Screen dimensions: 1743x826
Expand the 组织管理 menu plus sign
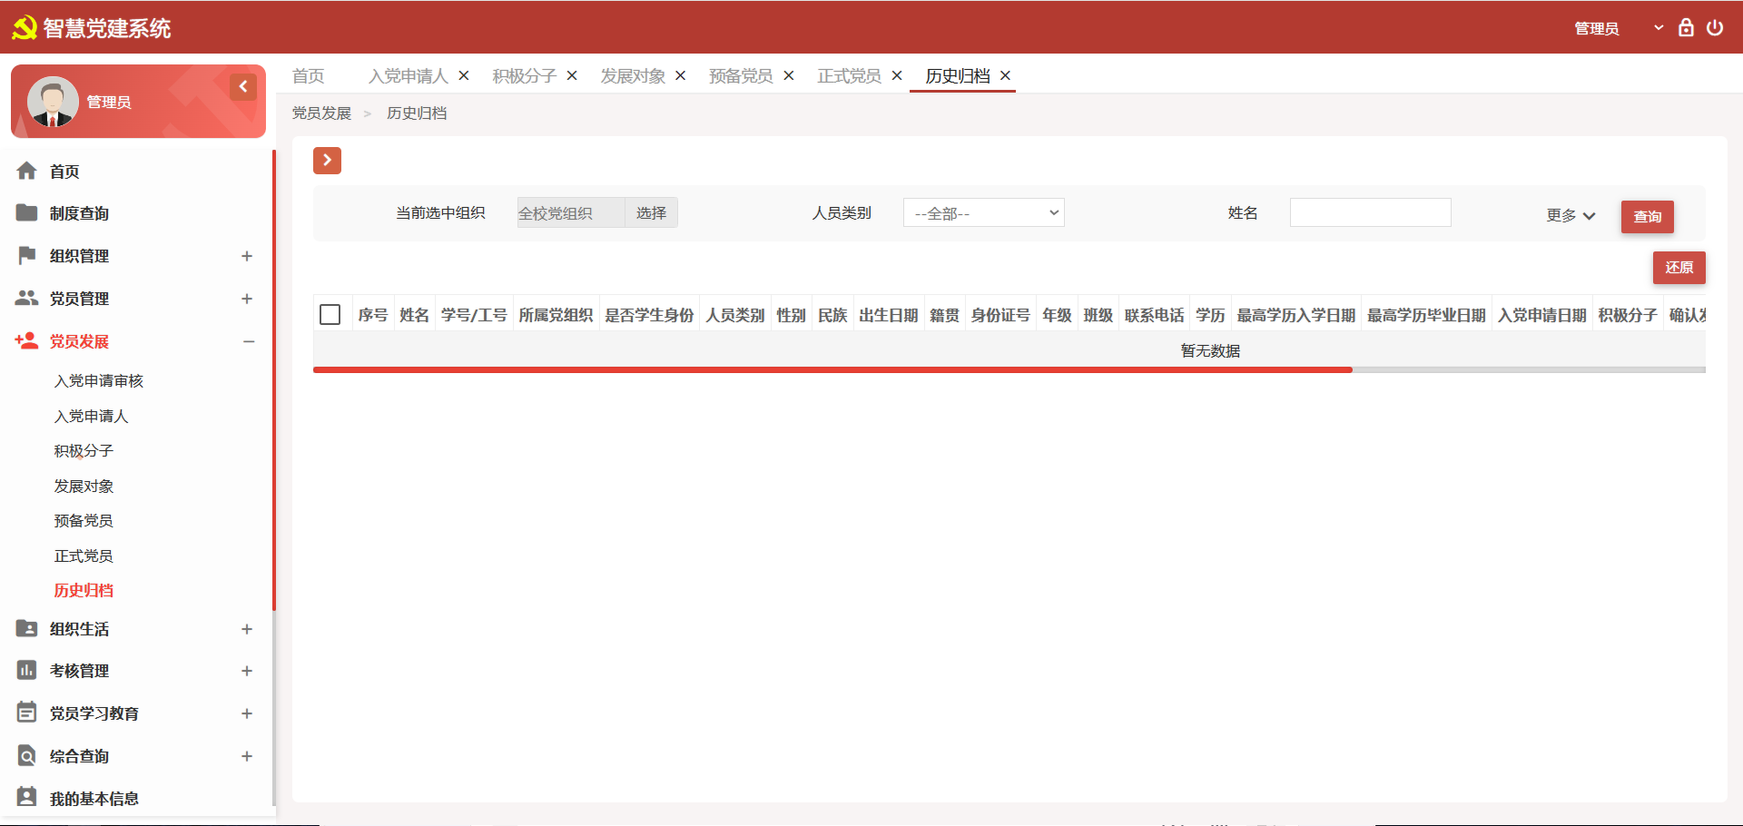[x=247, y=256]
